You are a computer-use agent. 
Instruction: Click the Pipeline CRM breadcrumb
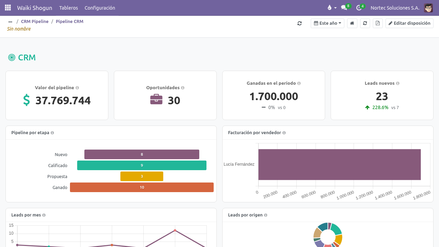70,21
